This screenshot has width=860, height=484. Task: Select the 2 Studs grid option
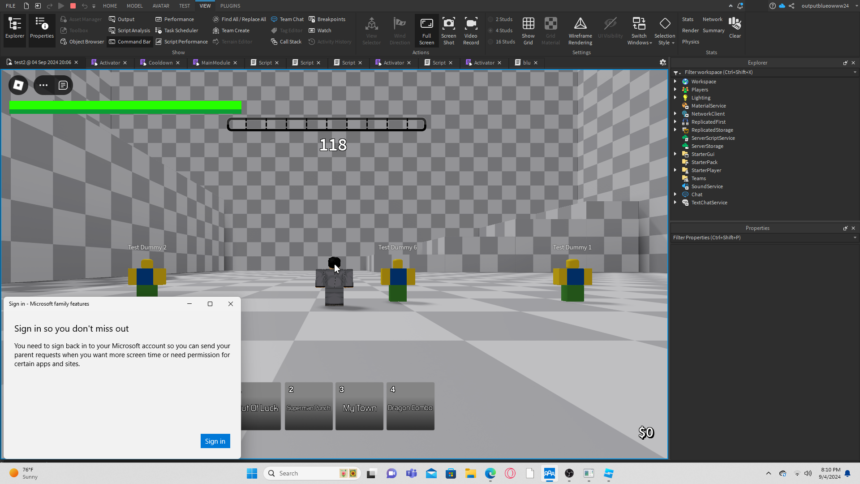pos(503,19)
